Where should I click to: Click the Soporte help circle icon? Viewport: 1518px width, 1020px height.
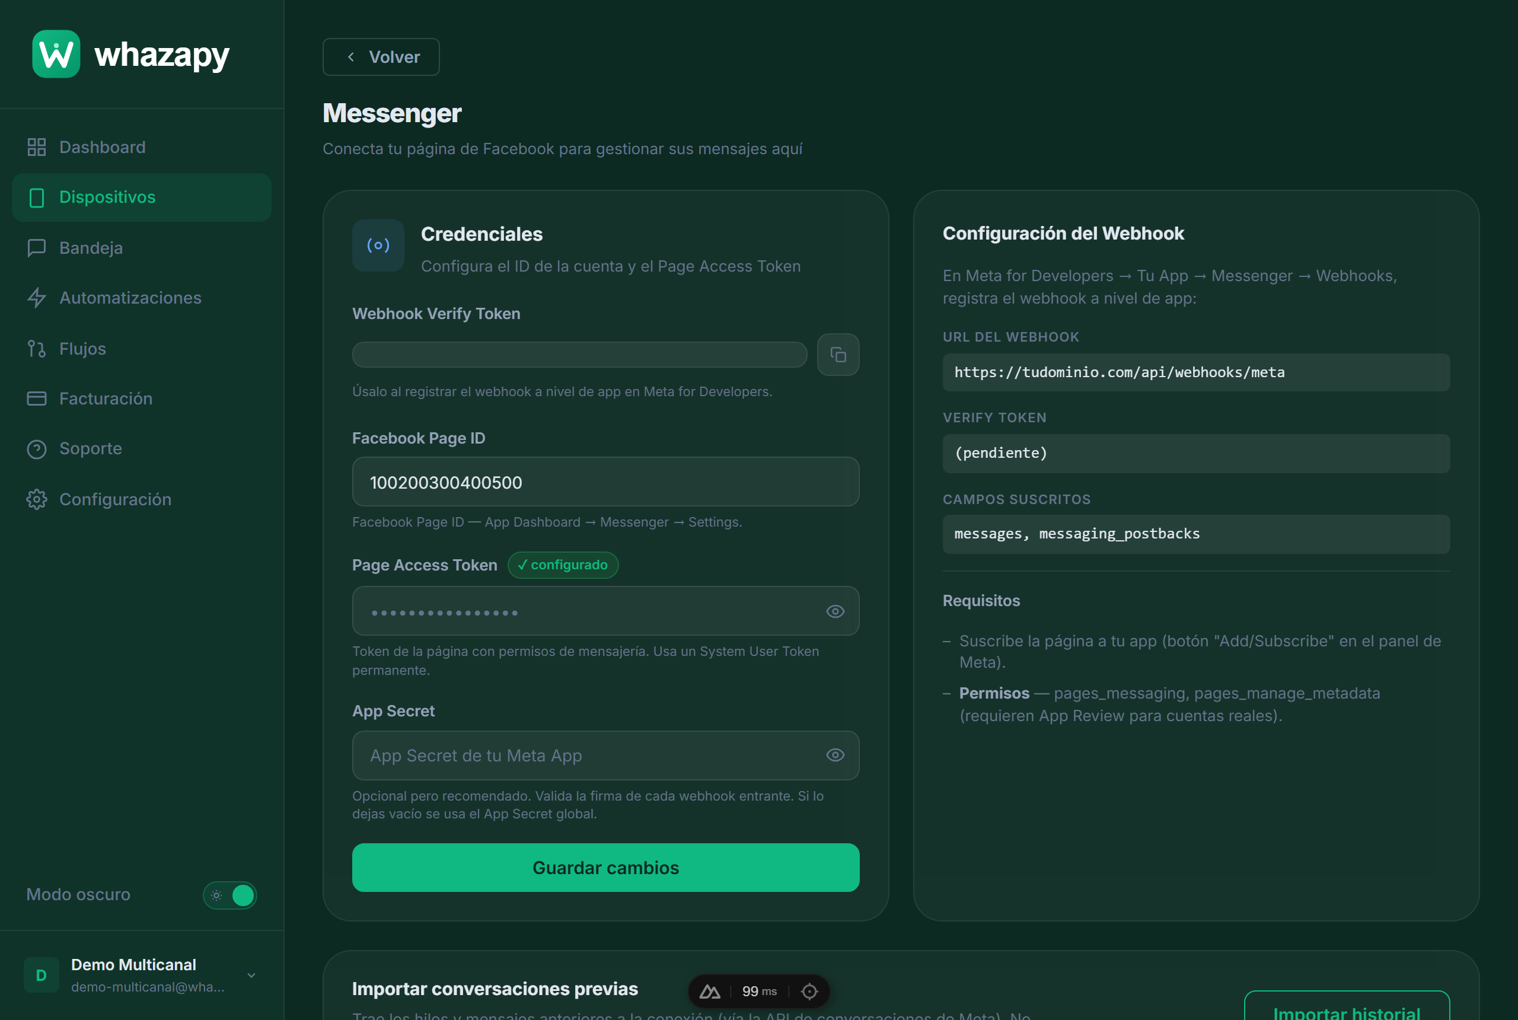[x=36, y=449]
